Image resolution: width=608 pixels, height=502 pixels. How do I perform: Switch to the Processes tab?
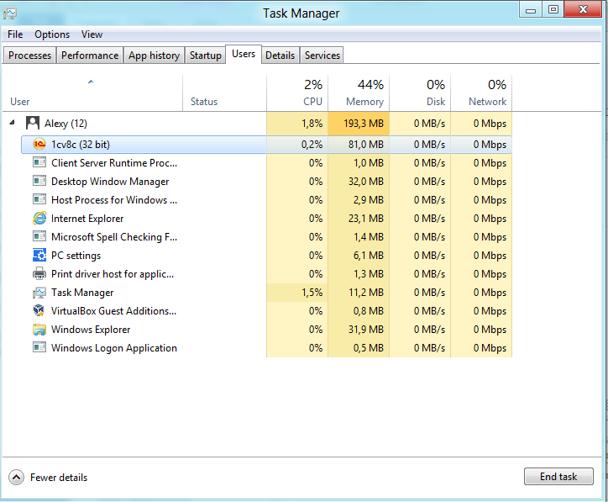click(30, 55)
